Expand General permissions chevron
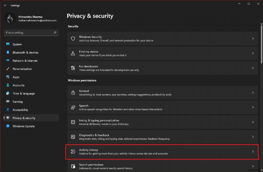 253,92
